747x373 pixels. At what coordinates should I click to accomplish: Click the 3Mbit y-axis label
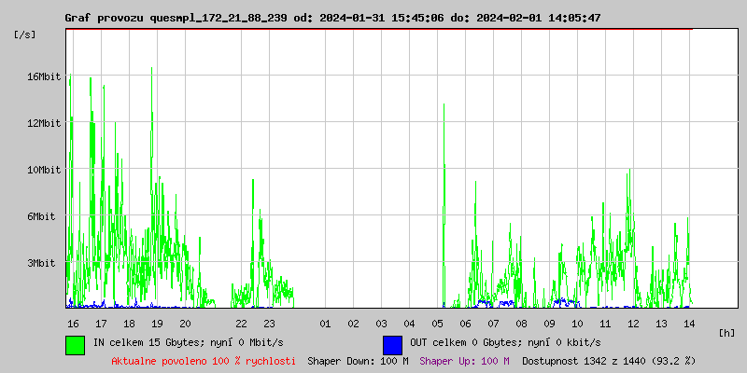pos(41,263)
